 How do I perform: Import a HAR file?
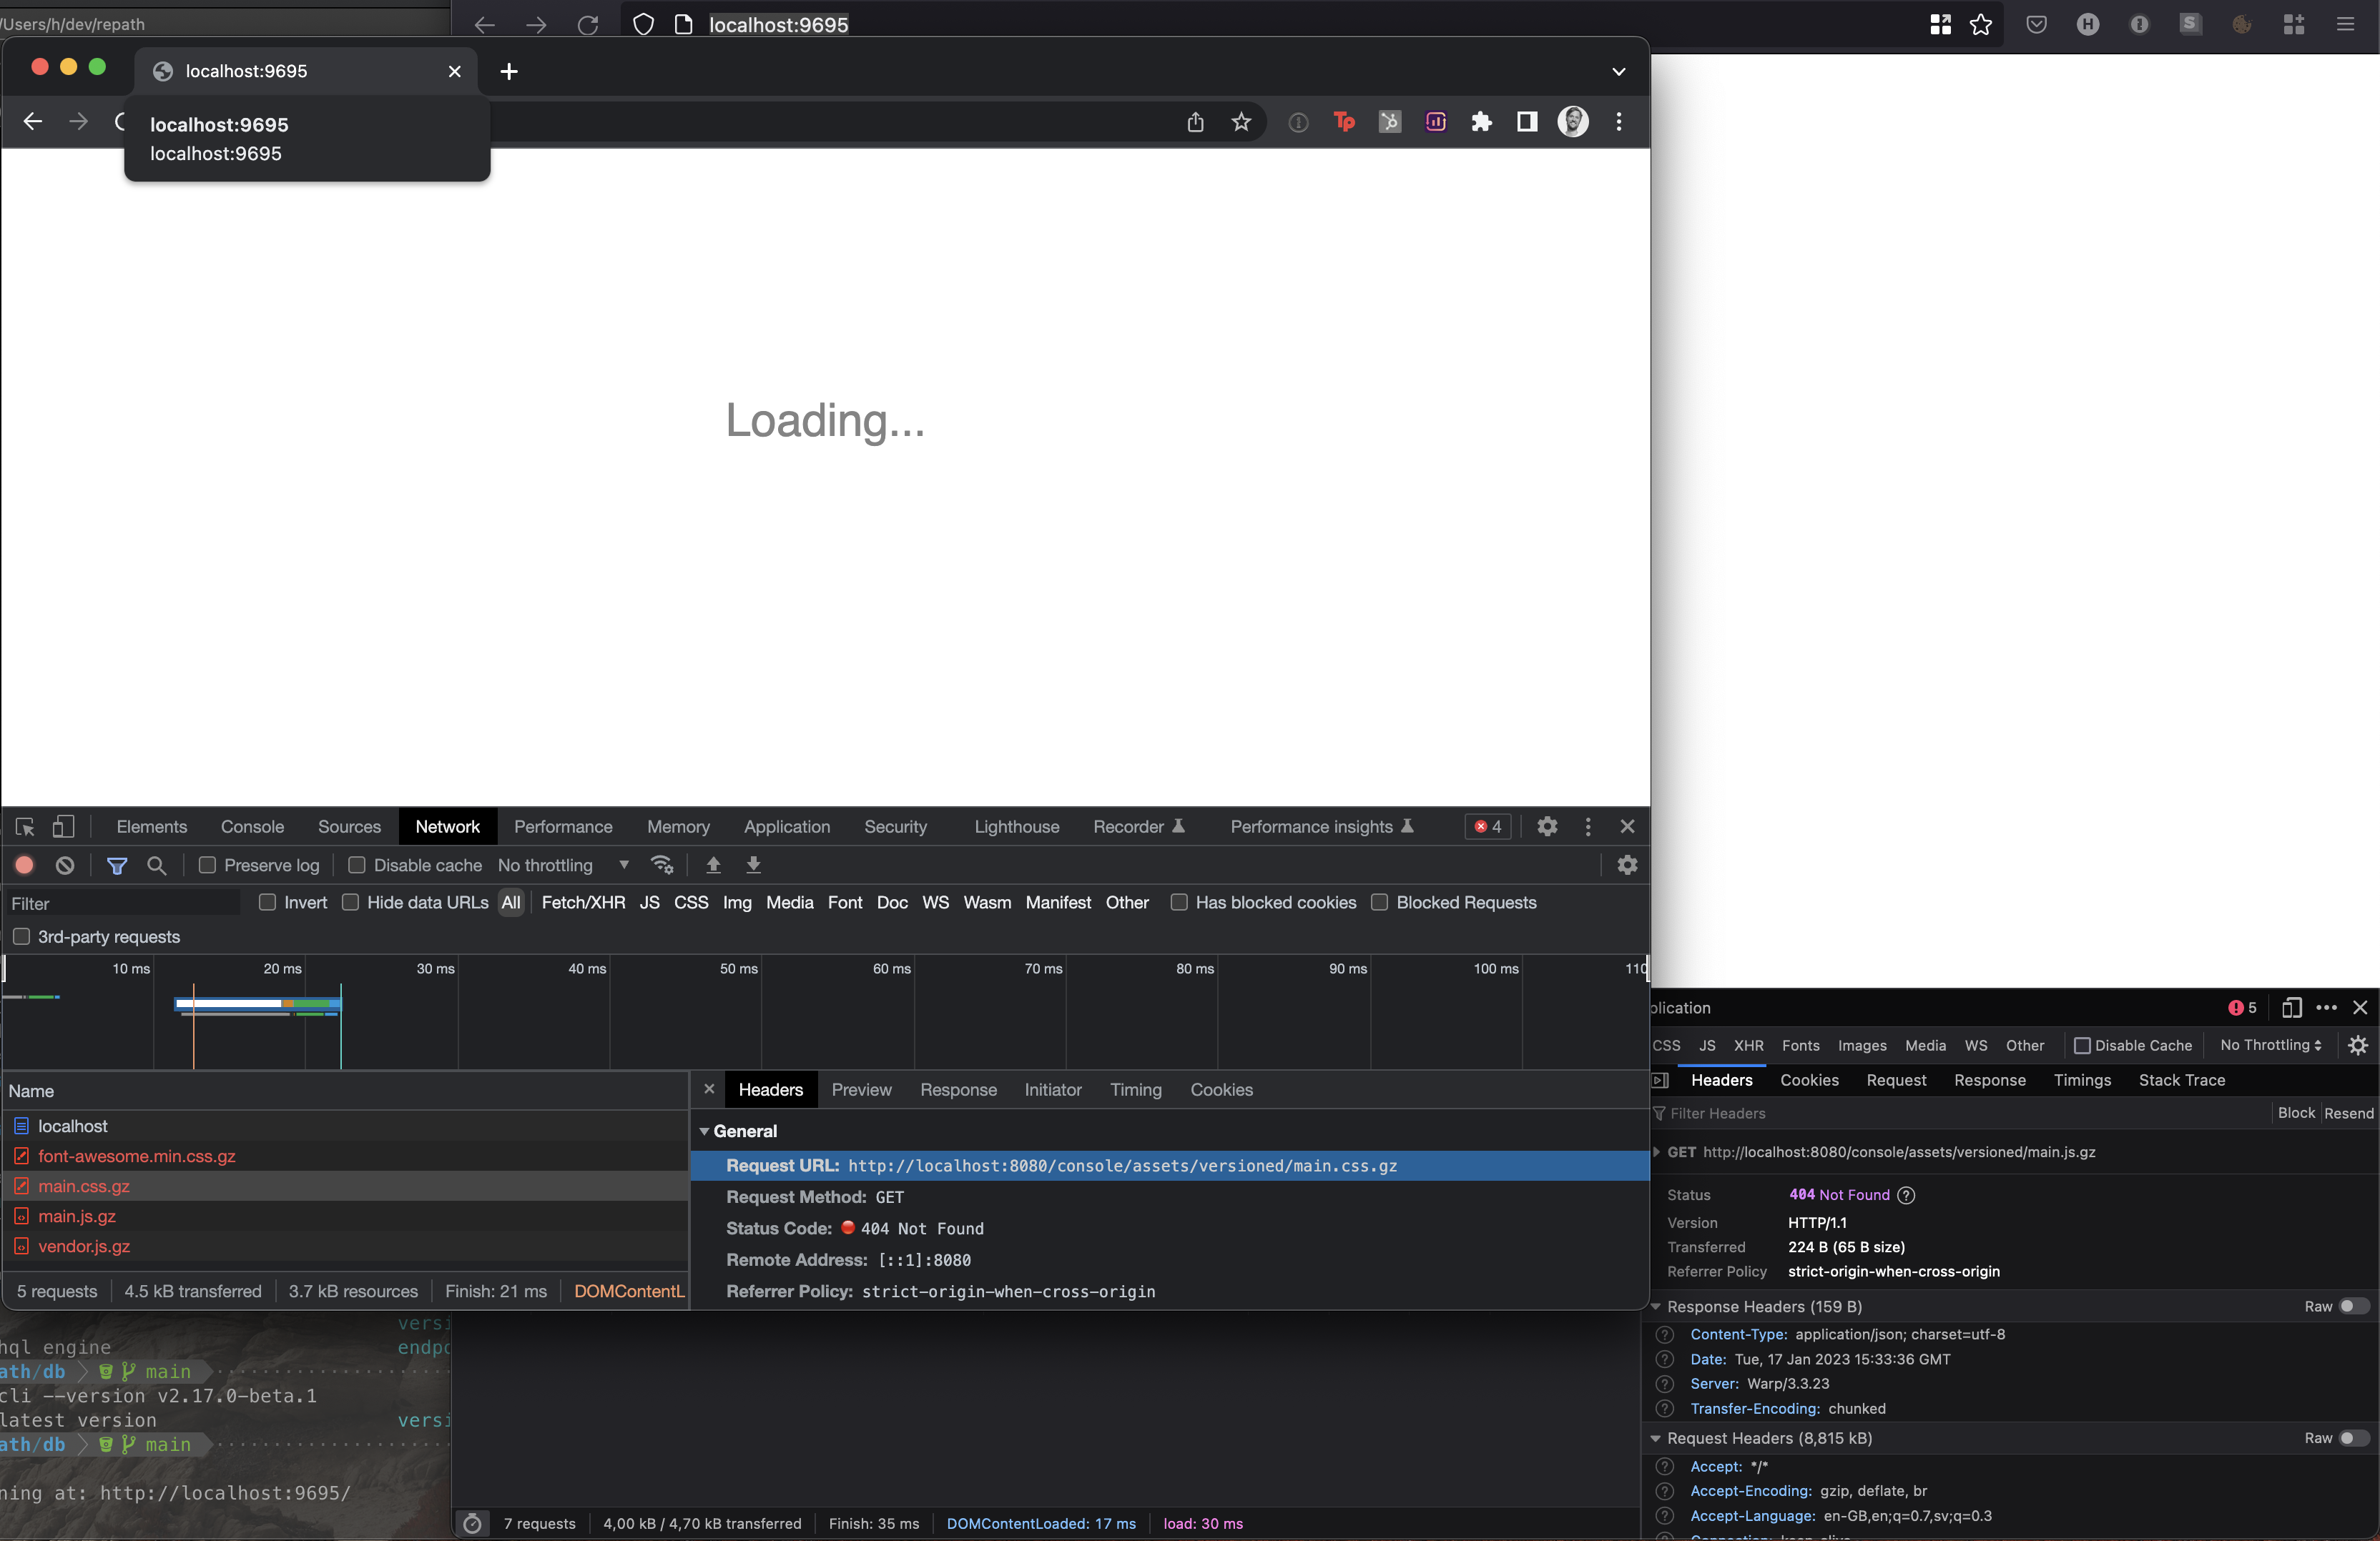pos(713,866)
